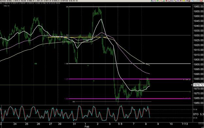Select the white horizontal line at 1900
The height and width of the screenshot is (128, 204).
click(x=130, y=64)
